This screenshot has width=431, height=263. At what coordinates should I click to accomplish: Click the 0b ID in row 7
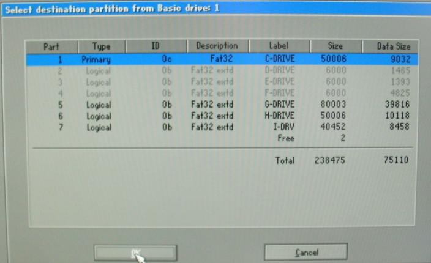(167, 127)
